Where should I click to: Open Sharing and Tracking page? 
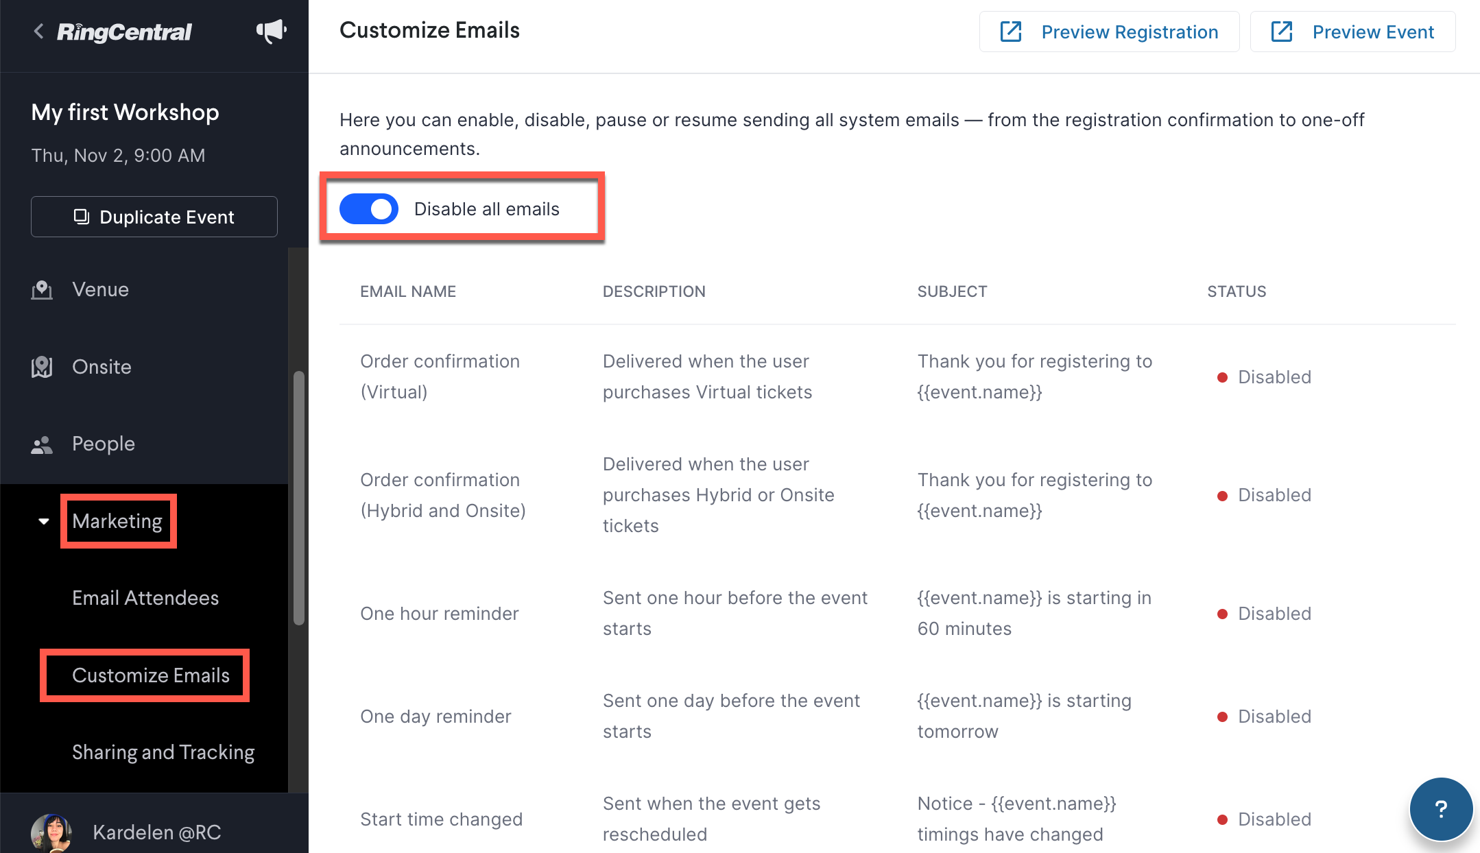(x=163, y=752)
